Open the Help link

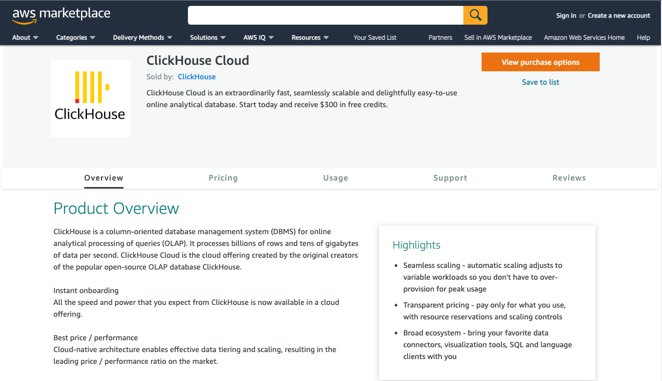pos(643,38)
